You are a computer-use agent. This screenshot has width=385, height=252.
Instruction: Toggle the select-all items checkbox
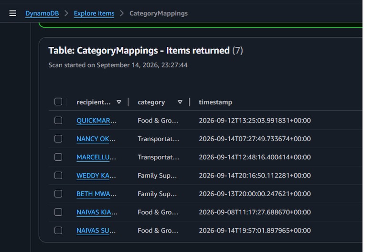pos(58,101)
